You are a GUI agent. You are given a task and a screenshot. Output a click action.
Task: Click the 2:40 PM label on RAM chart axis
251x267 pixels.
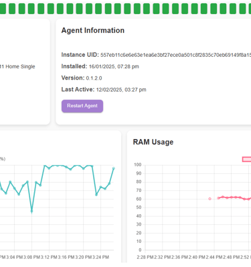point(197,257)
